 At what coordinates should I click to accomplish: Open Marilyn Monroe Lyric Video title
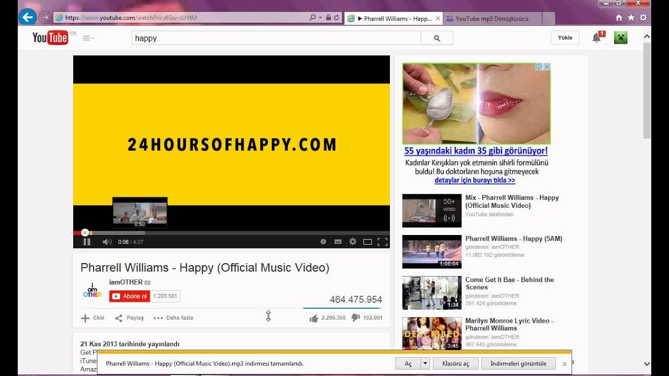click(x=509, y=324)
